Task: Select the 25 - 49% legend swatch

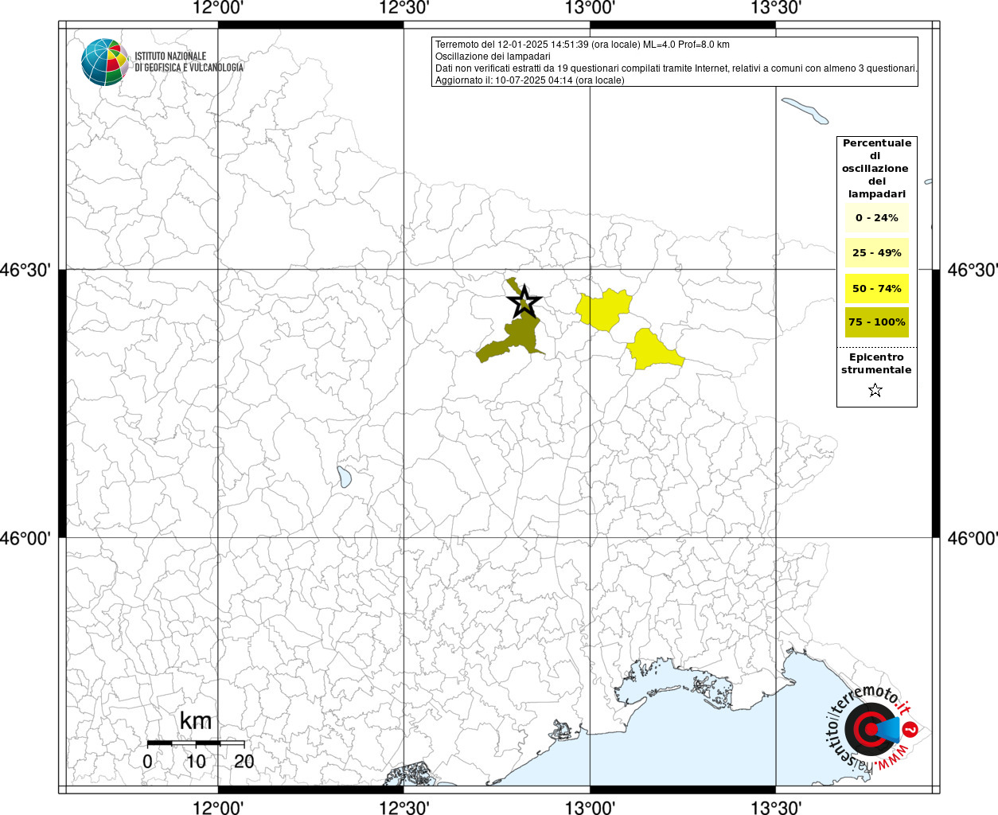Action: 877,253
